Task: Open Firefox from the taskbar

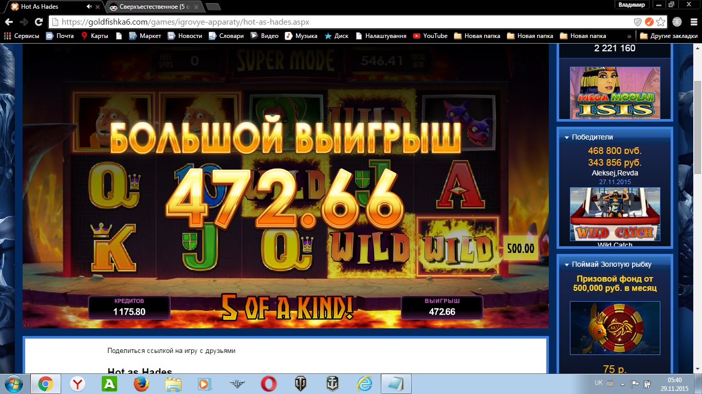Action: pos(141,384)
